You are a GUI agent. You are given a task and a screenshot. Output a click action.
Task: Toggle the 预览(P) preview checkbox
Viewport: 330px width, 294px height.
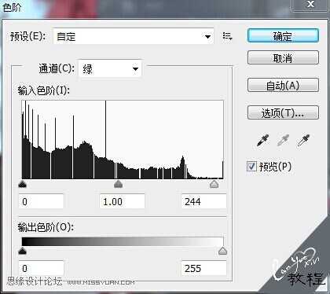tap(251, 167)
